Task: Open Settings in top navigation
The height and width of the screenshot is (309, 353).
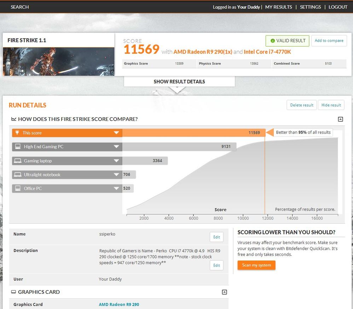Action: click(311, 7)
